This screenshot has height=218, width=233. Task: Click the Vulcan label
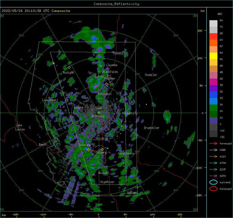coord(132,193)
